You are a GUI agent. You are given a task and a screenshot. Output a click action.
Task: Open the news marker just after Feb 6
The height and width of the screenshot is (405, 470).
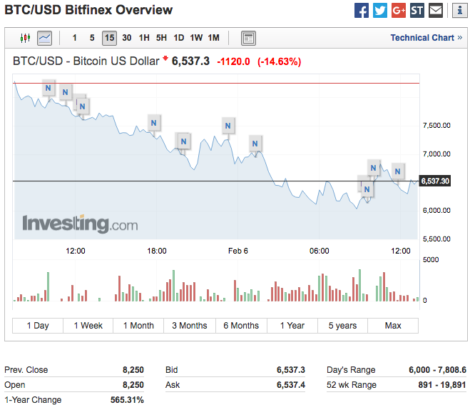click(x=255, y=144)
